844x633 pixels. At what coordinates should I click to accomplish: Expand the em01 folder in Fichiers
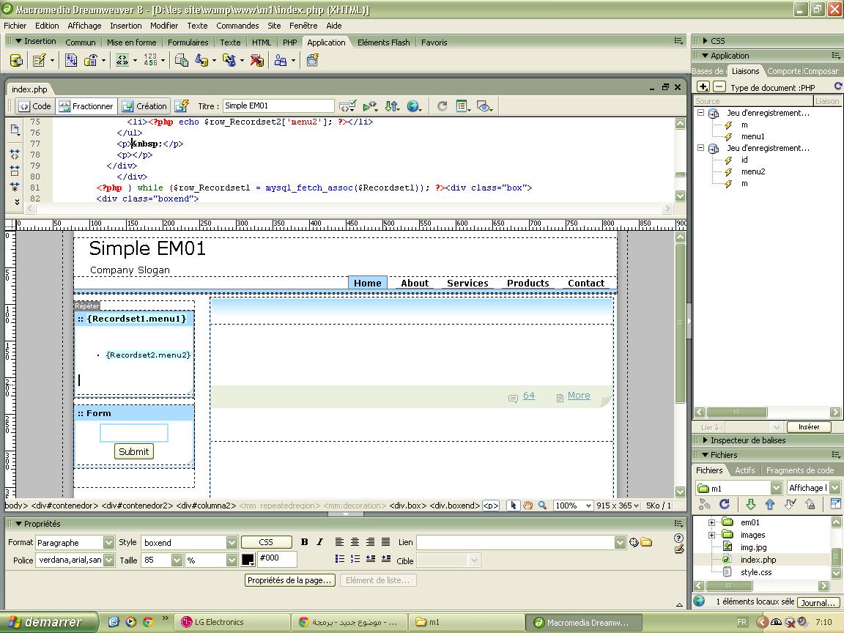[711, 522]
